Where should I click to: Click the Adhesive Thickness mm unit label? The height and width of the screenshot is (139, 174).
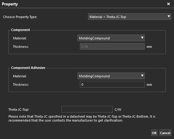point(149,85)
